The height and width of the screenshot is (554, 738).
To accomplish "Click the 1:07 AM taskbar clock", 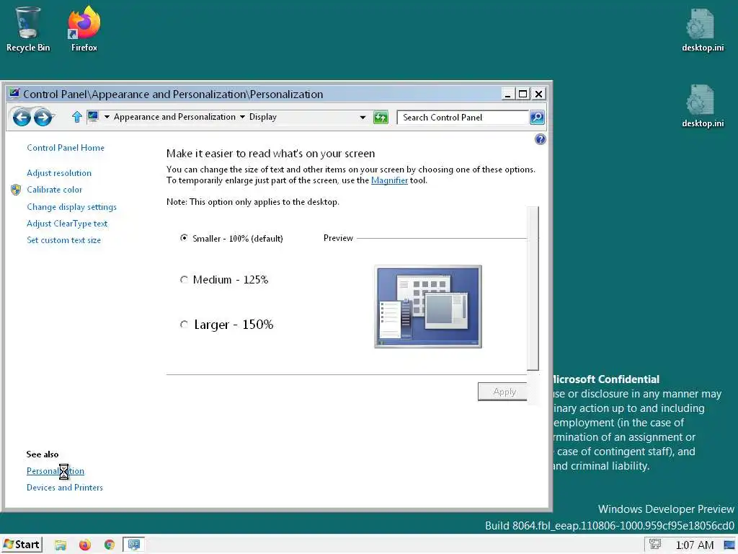I will click(x=694, y=545).
